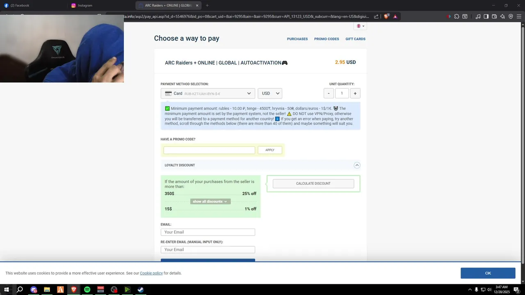525x295 pixels.
Task: Click the Your Email input field
Action: (x=208, y=232)
